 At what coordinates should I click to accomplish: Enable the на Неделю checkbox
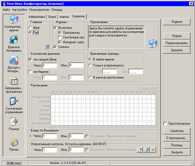pyautogui.click(x=30, y=72)
